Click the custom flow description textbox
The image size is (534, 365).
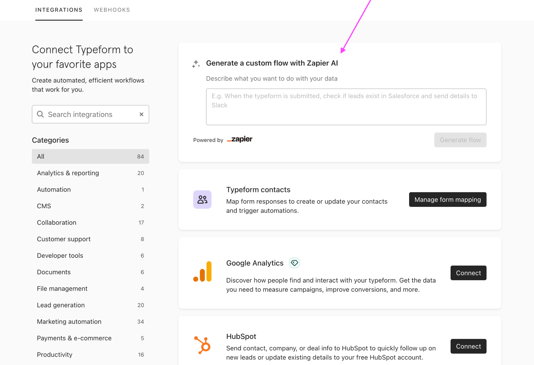pos(346,107)
